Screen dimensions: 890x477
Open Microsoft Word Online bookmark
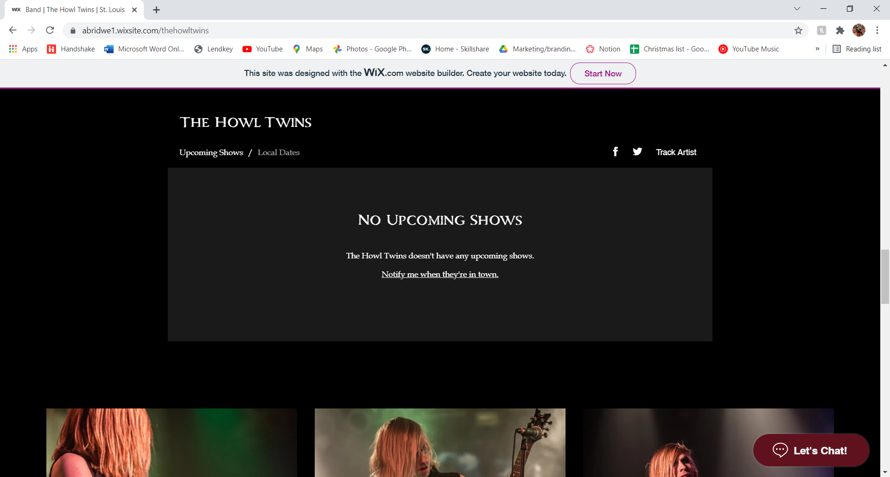[144, 49]
